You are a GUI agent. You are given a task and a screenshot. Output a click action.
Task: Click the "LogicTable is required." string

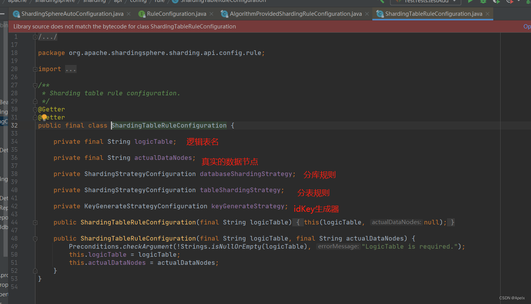(410, 247)
